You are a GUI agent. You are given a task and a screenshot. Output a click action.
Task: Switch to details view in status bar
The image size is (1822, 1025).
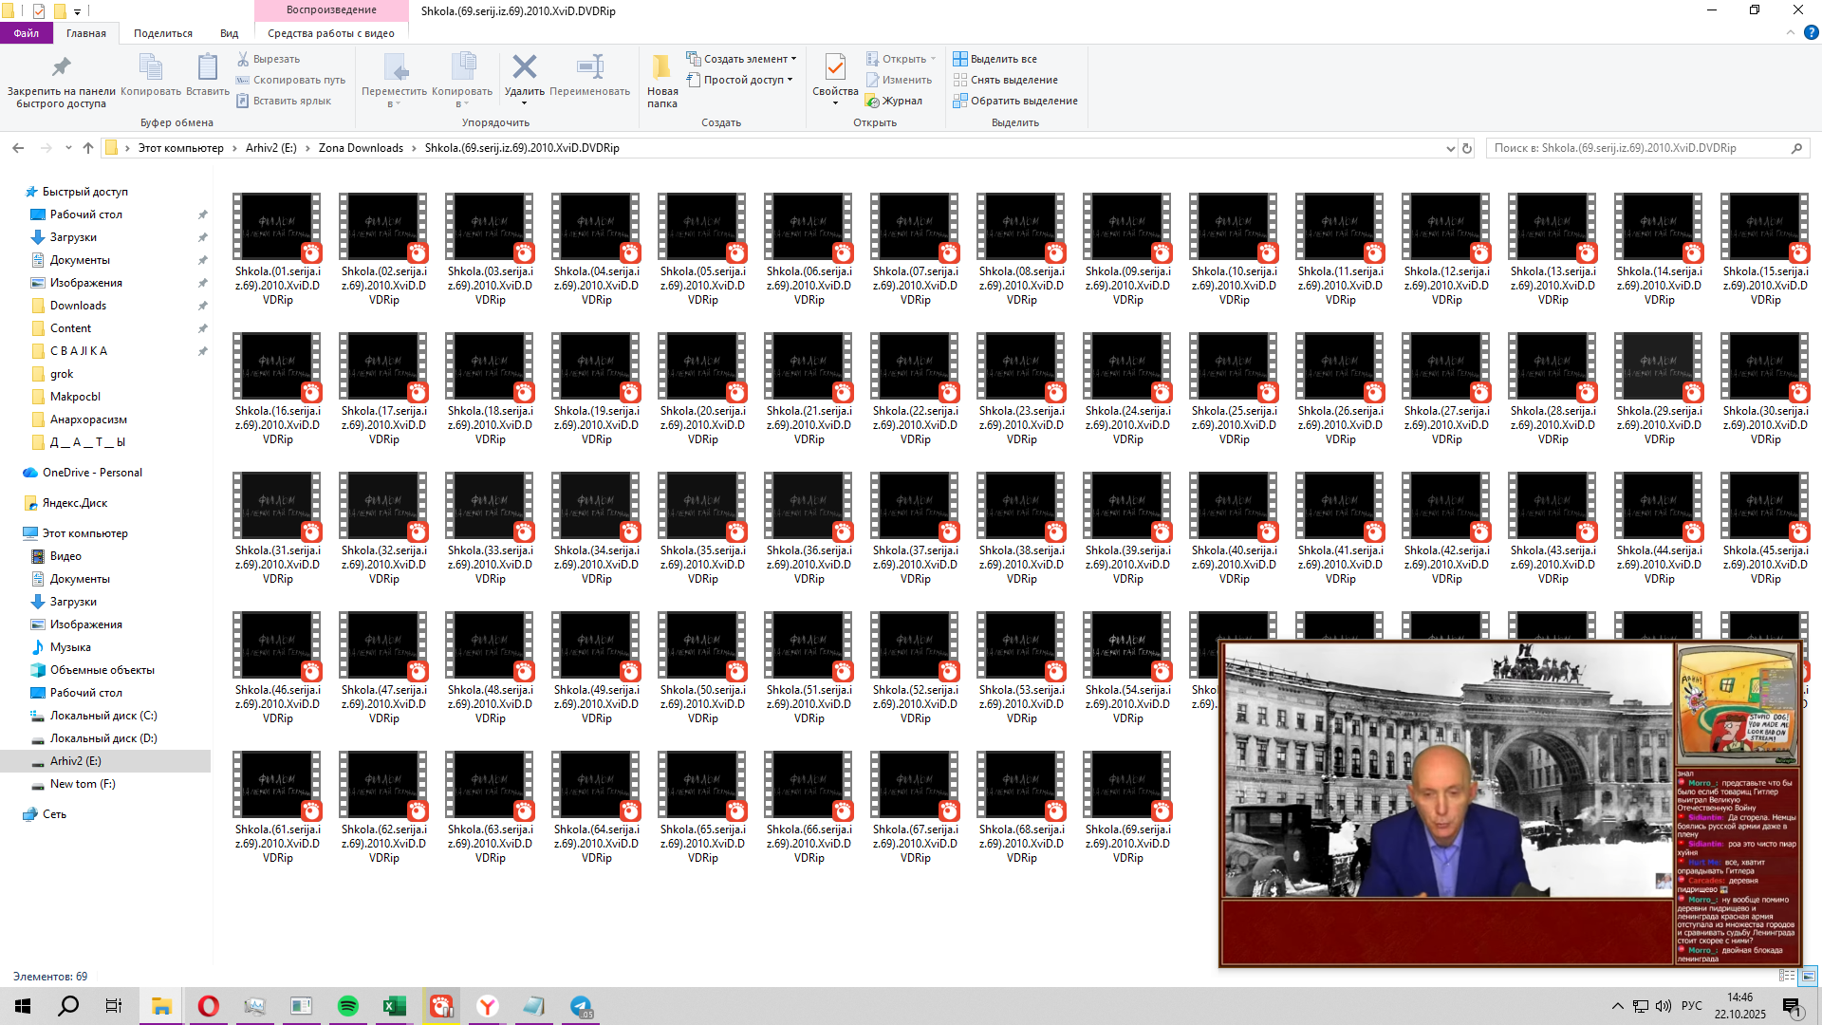[x=1787, y=976]
